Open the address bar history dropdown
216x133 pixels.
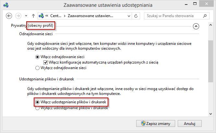(x=129, y=16)
